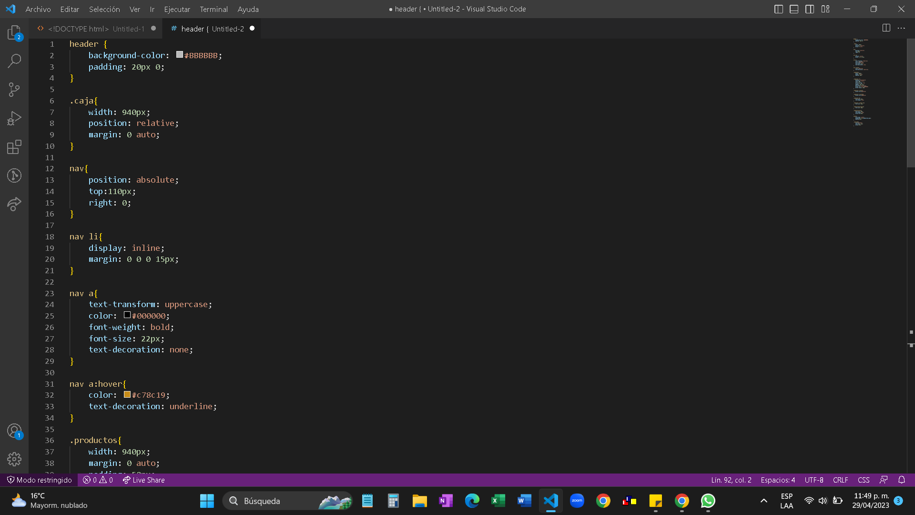Image resolution: width=915 pixels, height=515 pixels.
Task: Split the editor to the right
Action: [x=886, y=28]
